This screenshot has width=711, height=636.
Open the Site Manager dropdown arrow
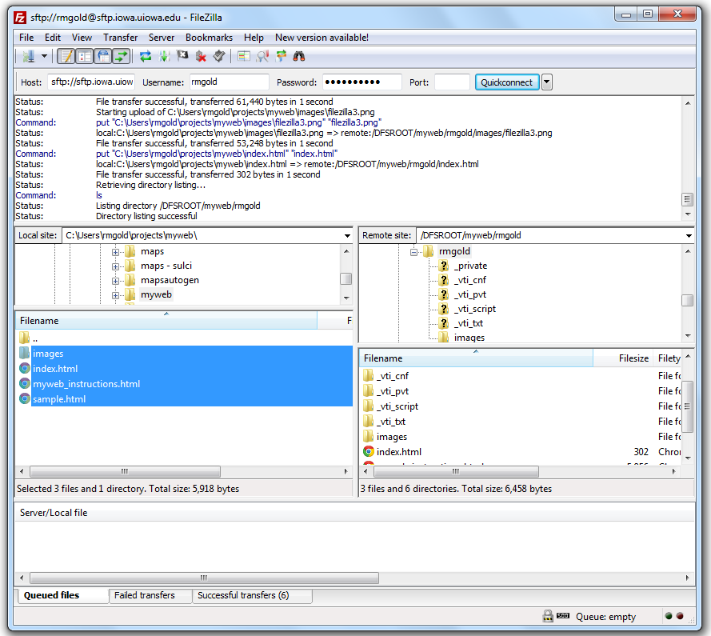tap(44, 56)
